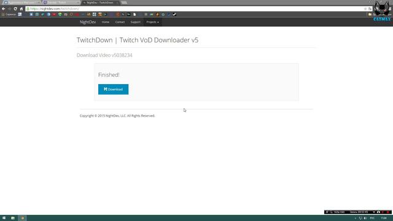Image resolution: width=393 pixels, height=221 pixels.
Task: Stop recording with the red button
Action: point(387,212)
